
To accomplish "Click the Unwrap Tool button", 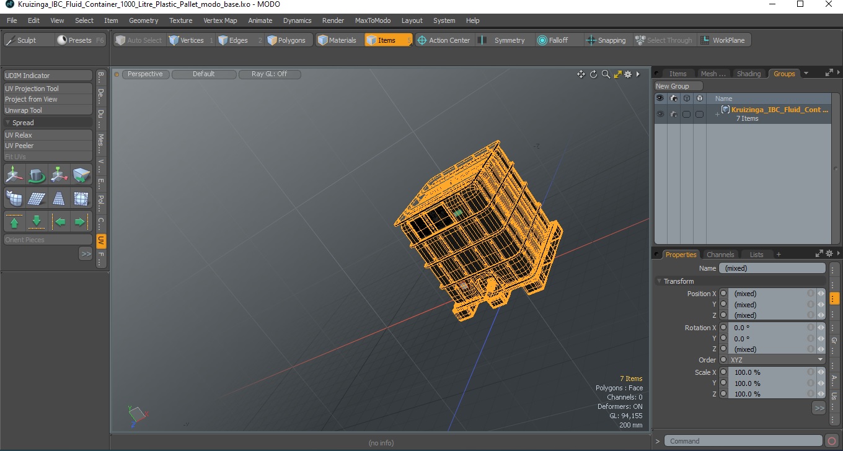I will pyautogui.click(x=48, y=110).
